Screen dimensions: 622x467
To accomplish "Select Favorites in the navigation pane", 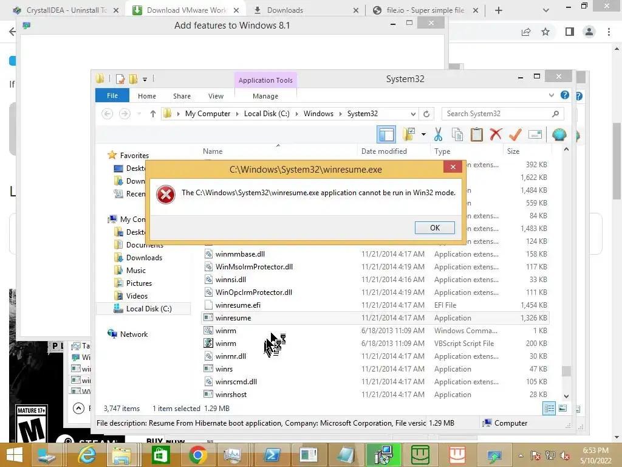I will tap(134, 156).
